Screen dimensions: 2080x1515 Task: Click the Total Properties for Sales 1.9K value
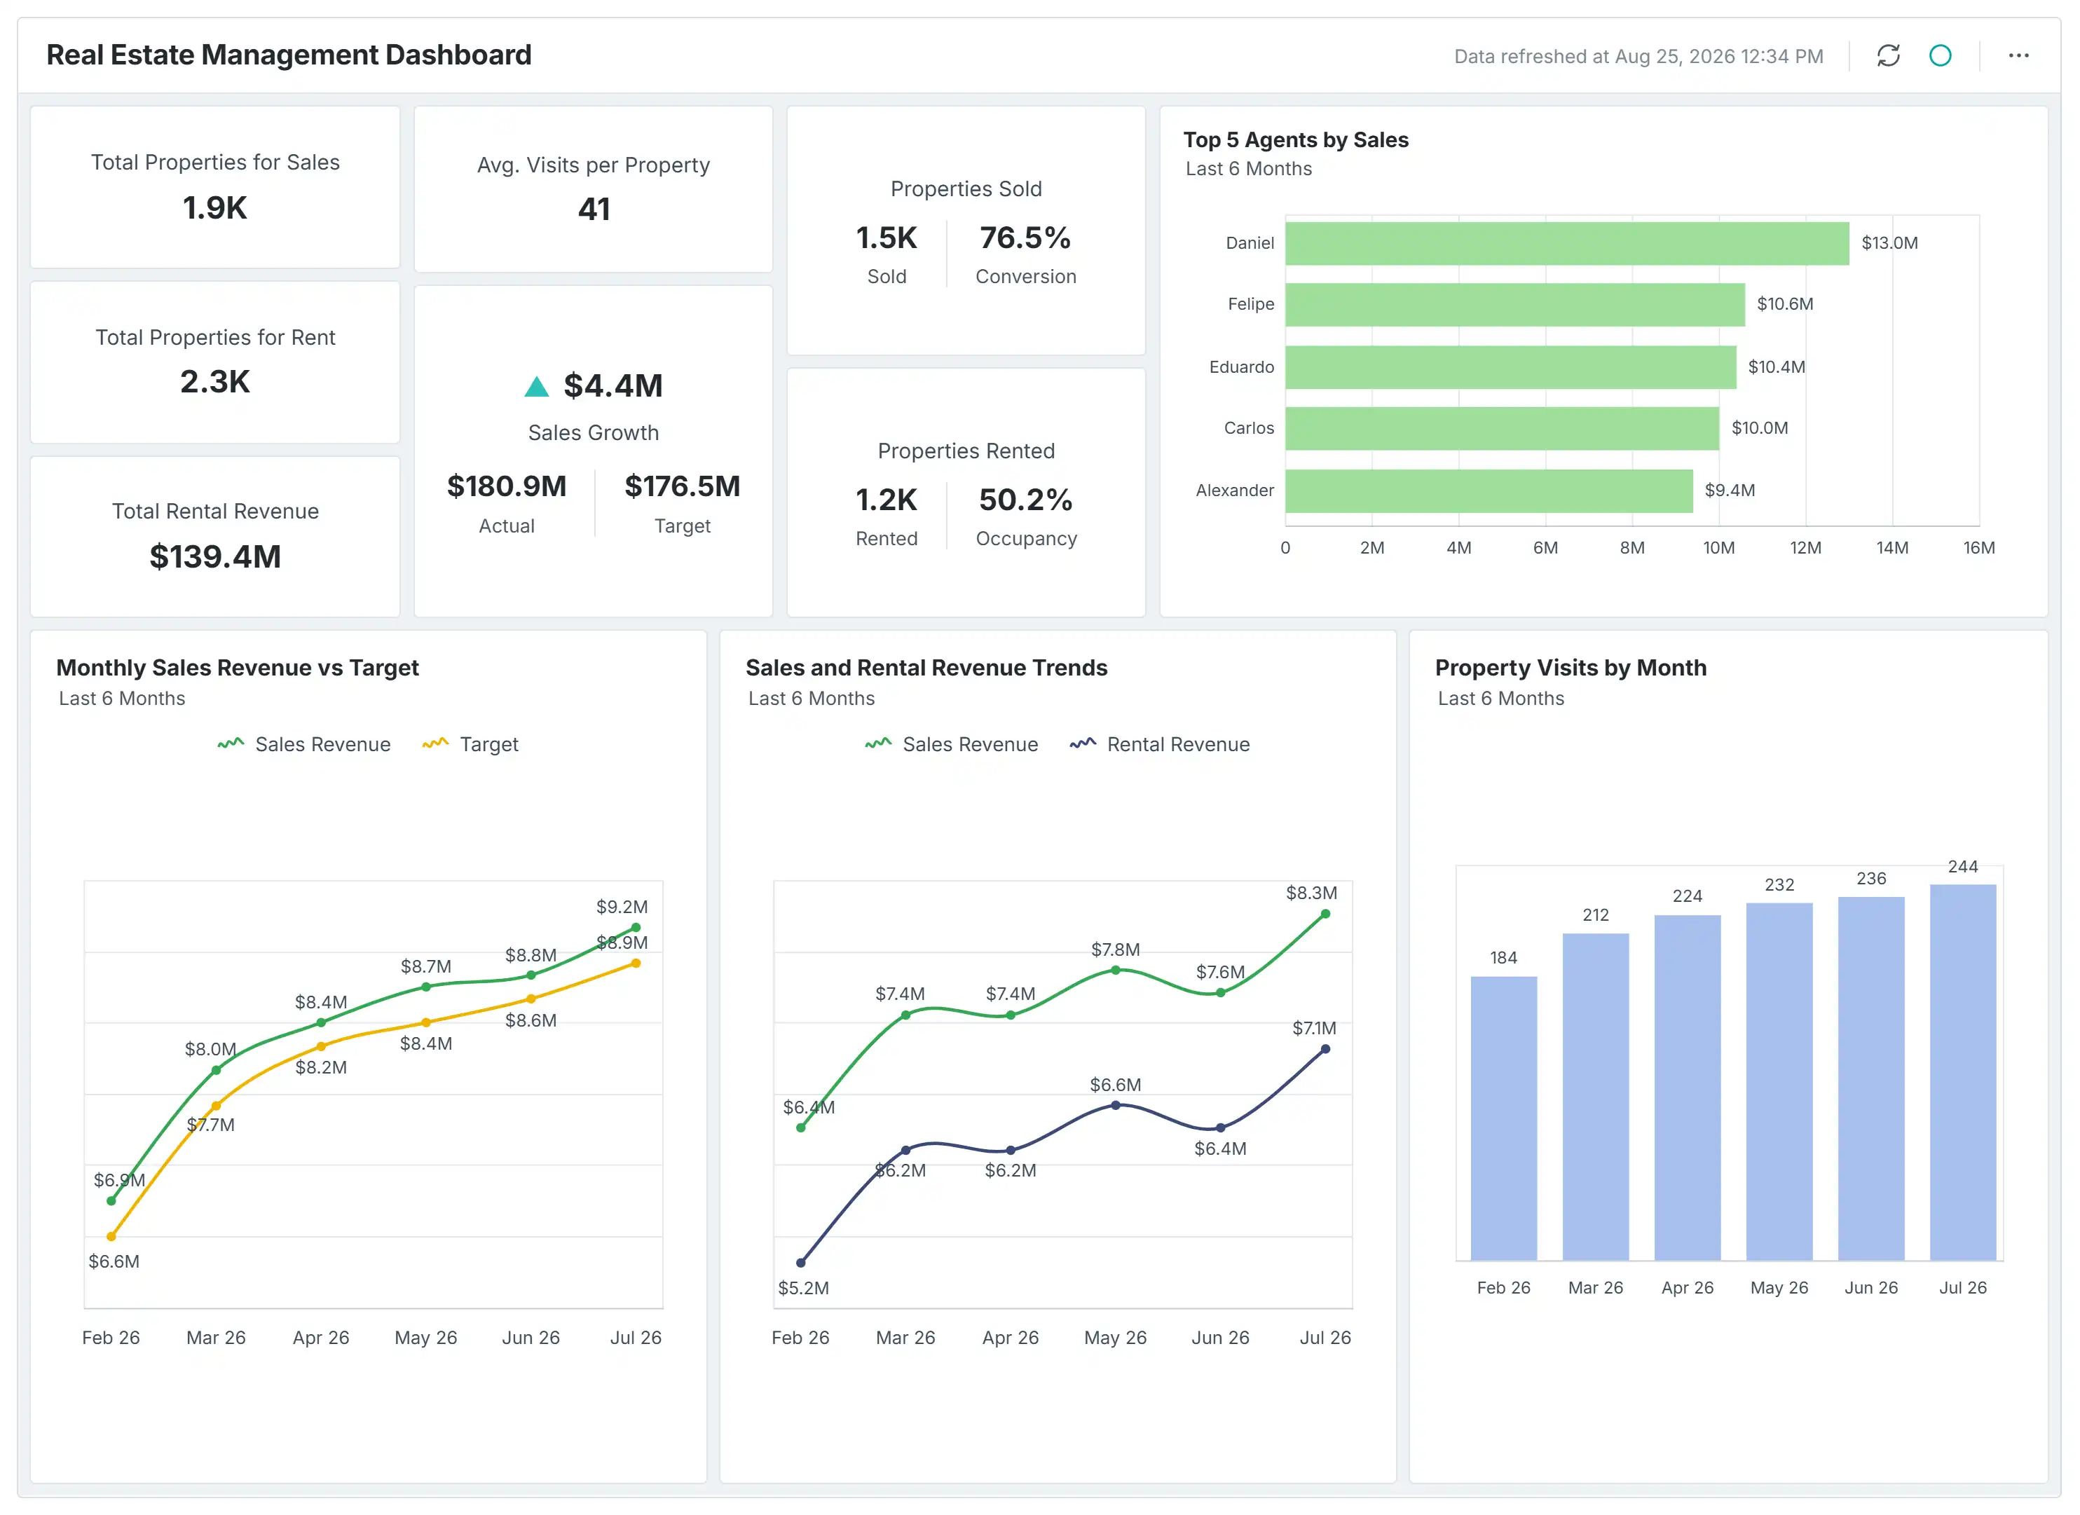(x=214, y=208)
